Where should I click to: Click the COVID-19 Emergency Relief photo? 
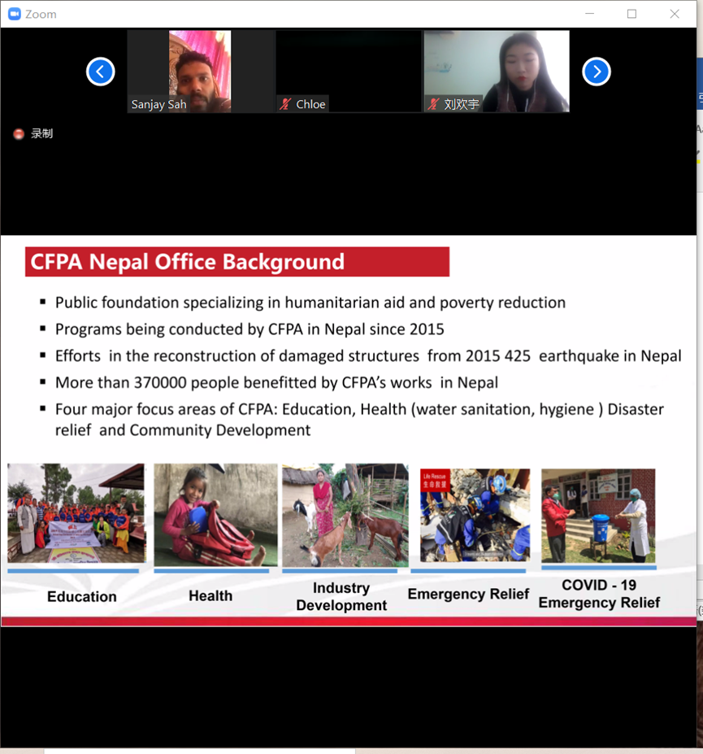coord(598,515)
